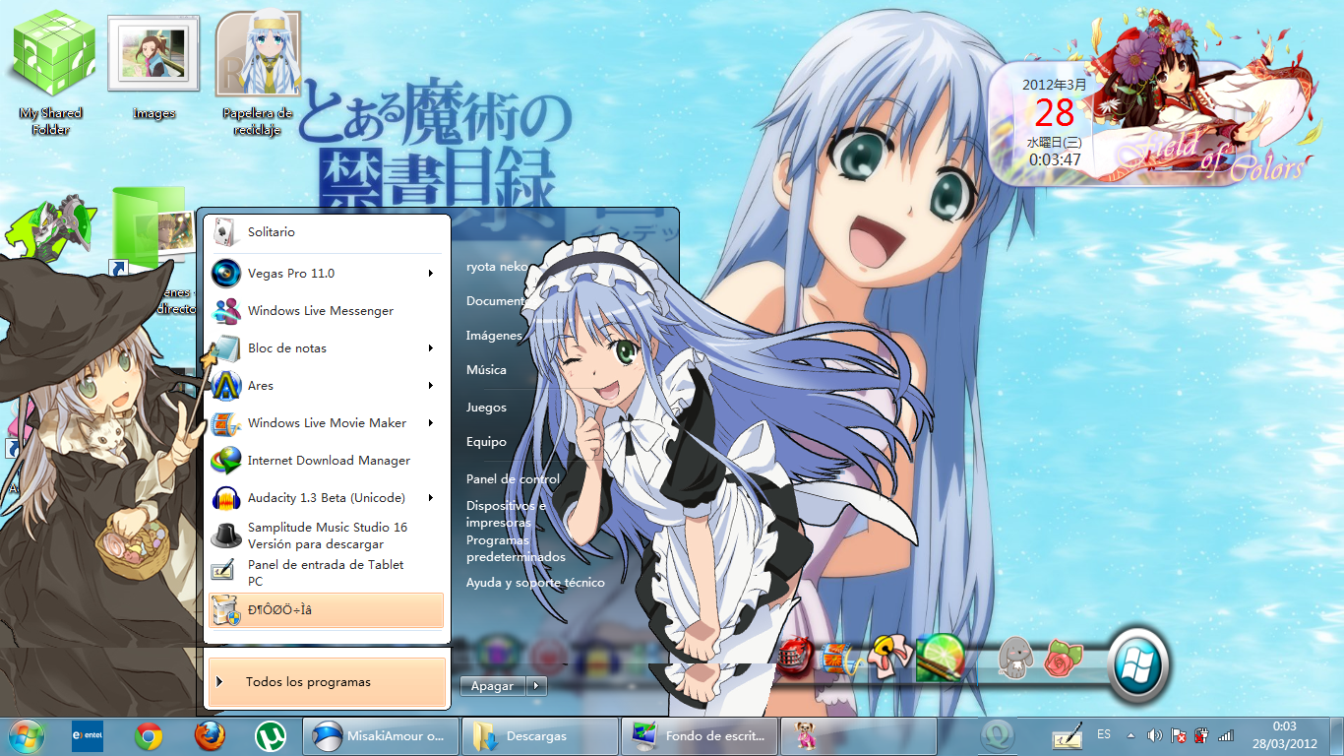Open uTorrent from the taskbar
Image resolution: width=1344 pixels, height=756 pixels.
pos(270,735)
